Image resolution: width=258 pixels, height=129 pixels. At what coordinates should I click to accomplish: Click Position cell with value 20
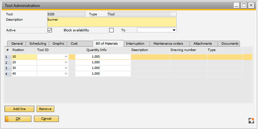24,62
